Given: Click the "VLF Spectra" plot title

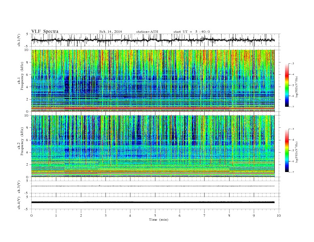Looking at the screenshot, I should pos(45,31).
